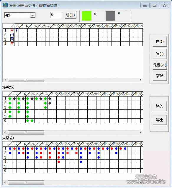
Task: Select the blue 闲 cell in row 2
Action: (12, 35)
